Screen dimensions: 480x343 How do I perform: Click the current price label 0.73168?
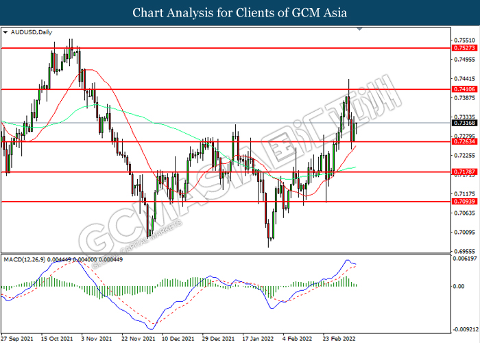(x=464, y=123)
